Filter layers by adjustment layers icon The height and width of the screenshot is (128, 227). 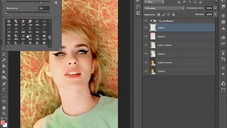pyautogui.click(x=184, y=2)
